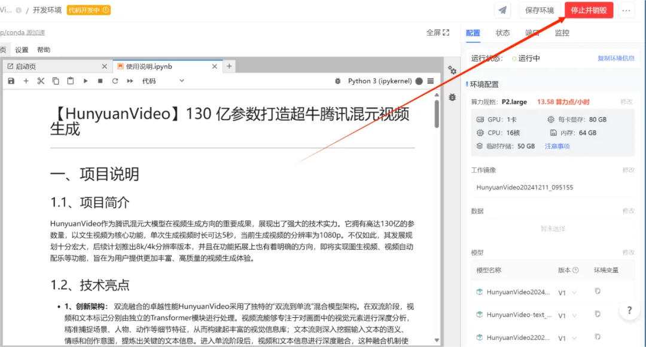Click the kernel status circle indicator

coord(419,81)
